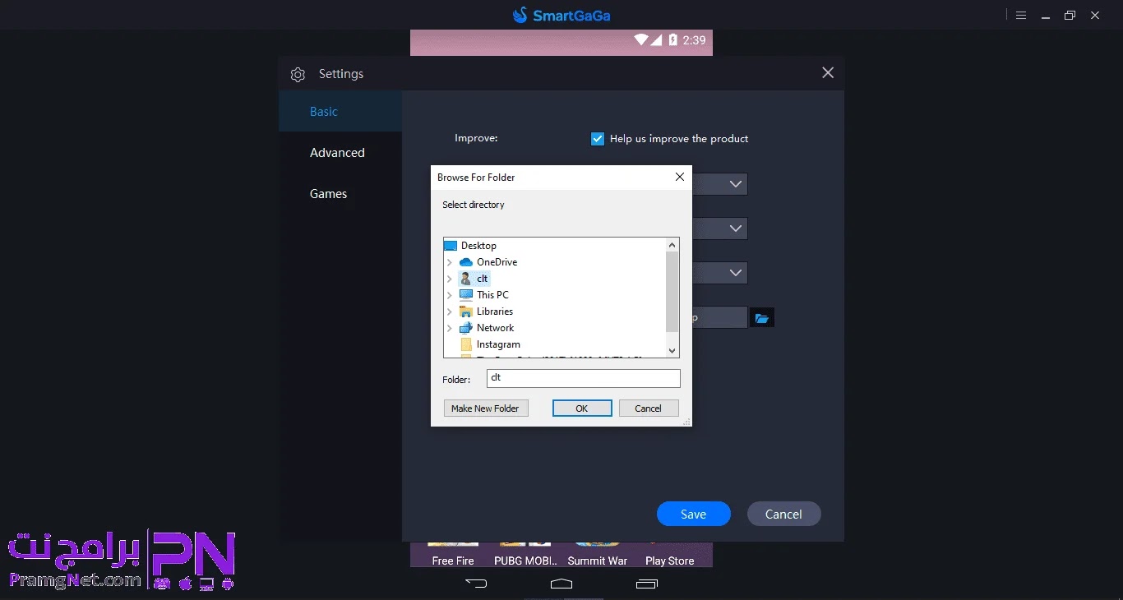
Task: Click the Settings gear icon in header
Action: coord(298,75)
